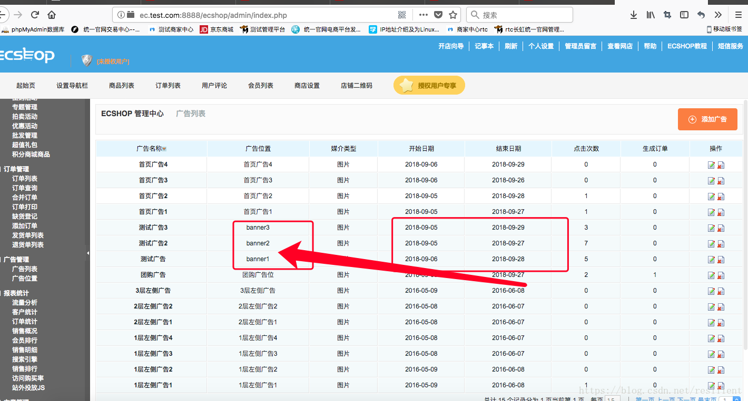Viewport: 748px width, 401px height.
Task: Collapse the left sidebar panel handle
Action: click(x=88, y=253)
